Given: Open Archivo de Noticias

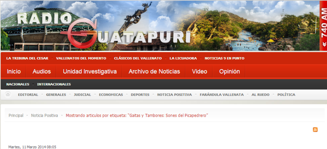Looking at the screenshot, I should (154, 71).
